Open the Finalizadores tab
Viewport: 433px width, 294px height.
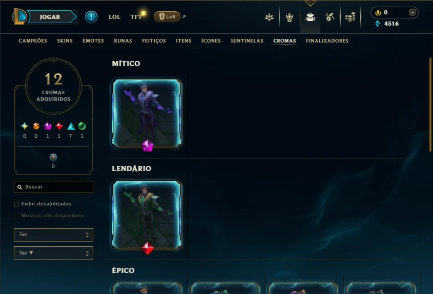pyautogui.click(x=327, y=41)
